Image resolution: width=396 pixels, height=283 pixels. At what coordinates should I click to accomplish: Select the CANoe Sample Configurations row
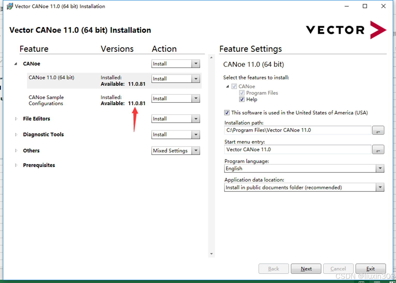pyautogui.click(x=114, y=100)
